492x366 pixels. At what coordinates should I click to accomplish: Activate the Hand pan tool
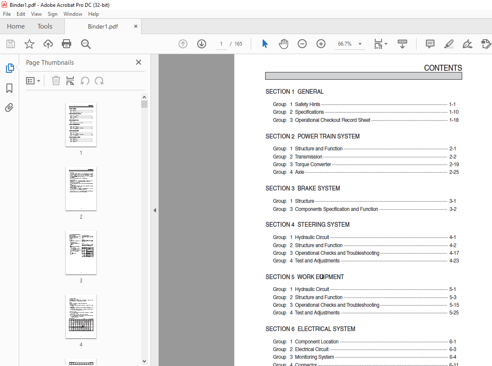coord(284,44)
